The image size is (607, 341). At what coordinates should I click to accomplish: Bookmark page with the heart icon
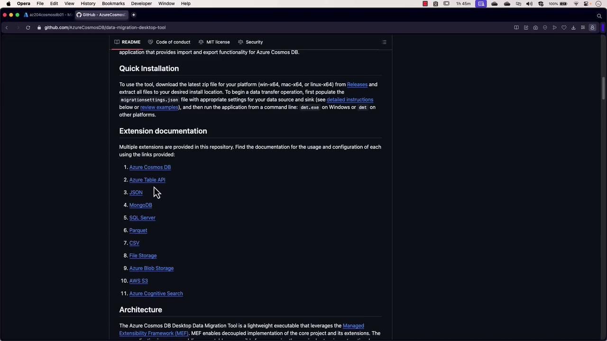564,27
